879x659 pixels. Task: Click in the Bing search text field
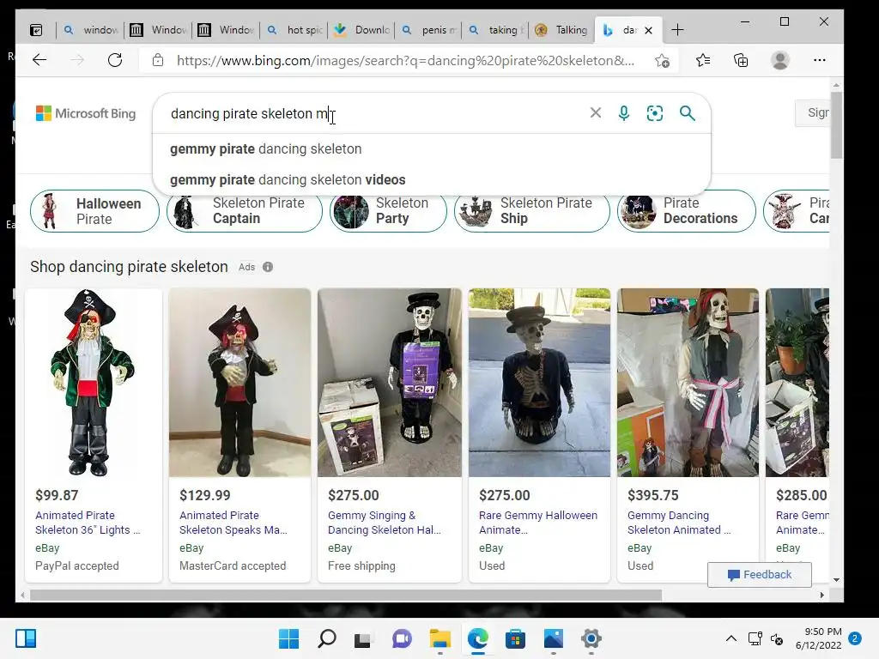pyautogui.click(x=376, y=113)
